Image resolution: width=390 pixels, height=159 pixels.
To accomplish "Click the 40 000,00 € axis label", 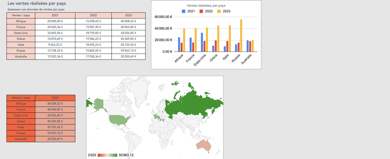I will [163, 28].
